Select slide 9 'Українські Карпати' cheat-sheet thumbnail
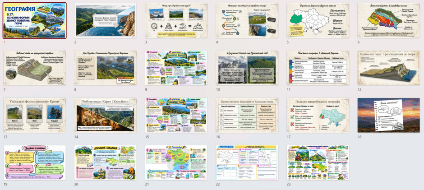Viewport: 424px width, 190px height. point(176,68)
